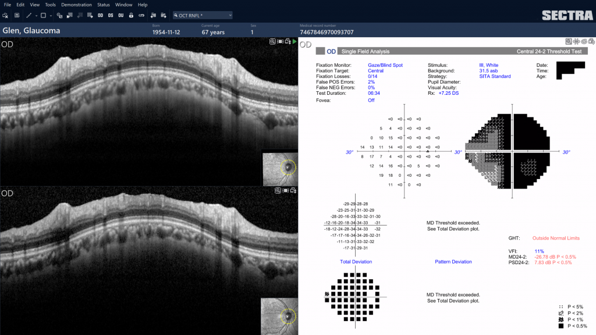Select the line measurement tool
The height and width of the screenshot is (335, 596).
click(x=29, y=15)
